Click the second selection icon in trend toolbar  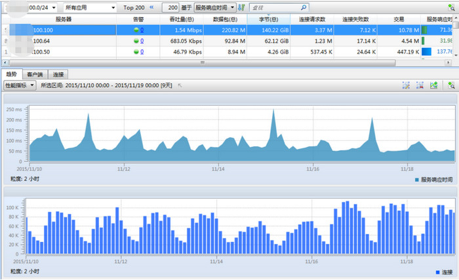click(420, 85)
